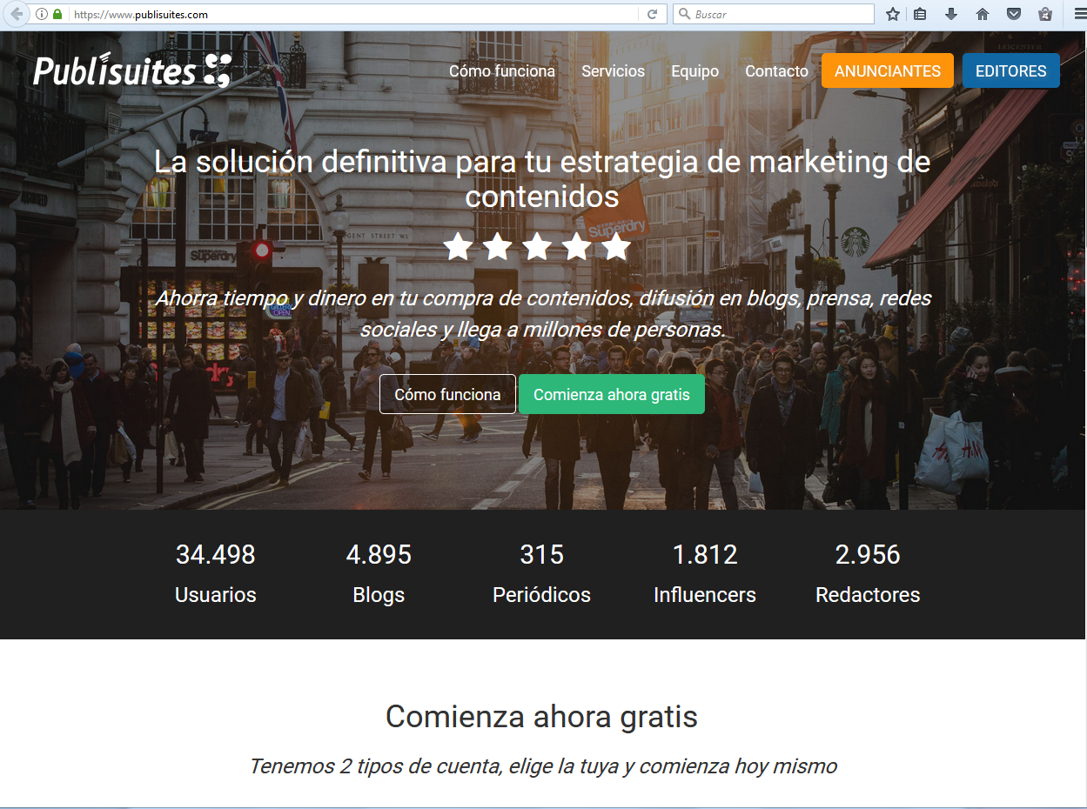Bookmark this page with star icon
Image resolution: width=1087 pixels, height=809 pixels.
pyautogui.click(x=892, y=14)
